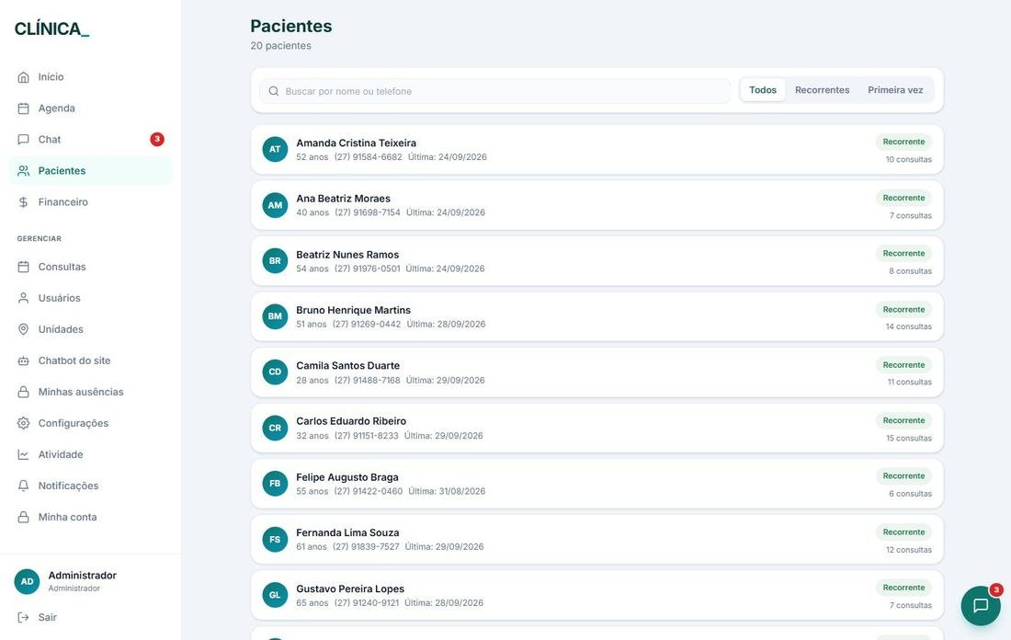Click Recorrente badge on Amanda Cristina Teixeira's row
The image size is (1011, 640).
(903, 142)
